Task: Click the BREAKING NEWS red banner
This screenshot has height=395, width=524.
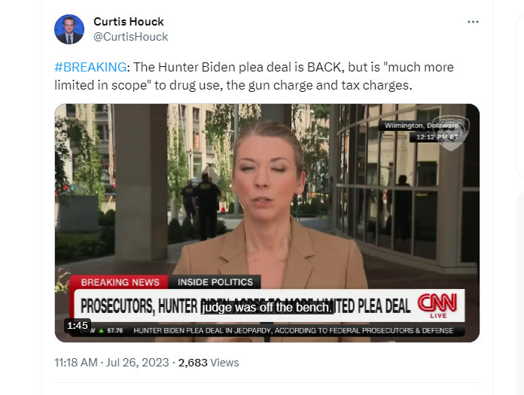Action: [x=120, y=282]
